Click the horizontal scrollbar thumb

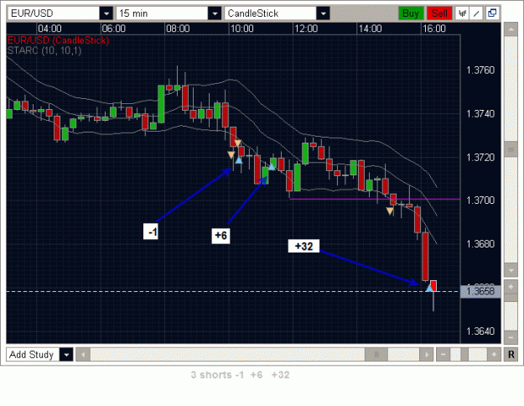(x=376, y=355)
